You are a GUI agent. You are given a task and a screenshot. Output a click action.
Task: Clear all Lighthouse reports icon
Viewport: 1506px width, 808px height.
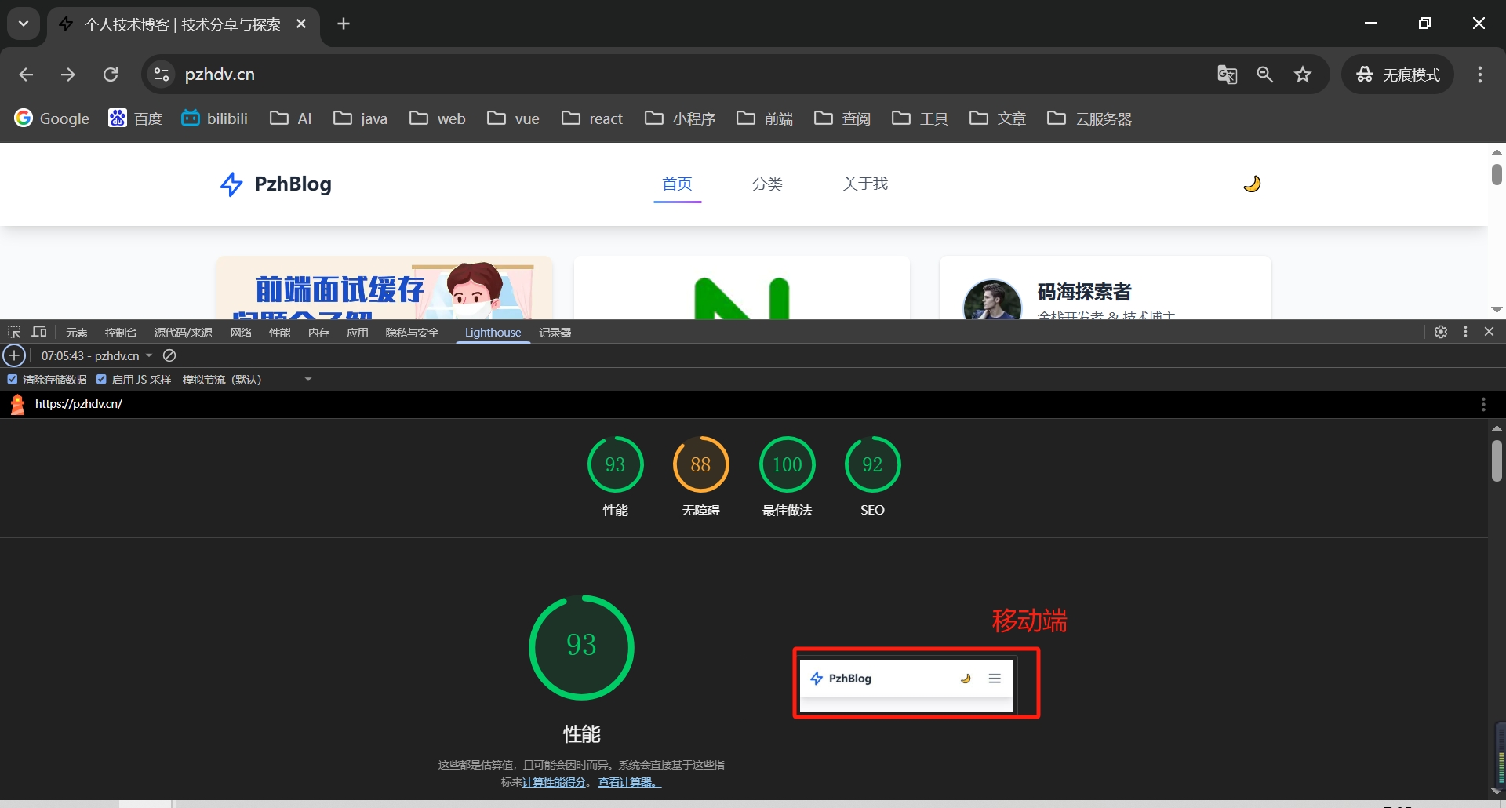(169, 356)
